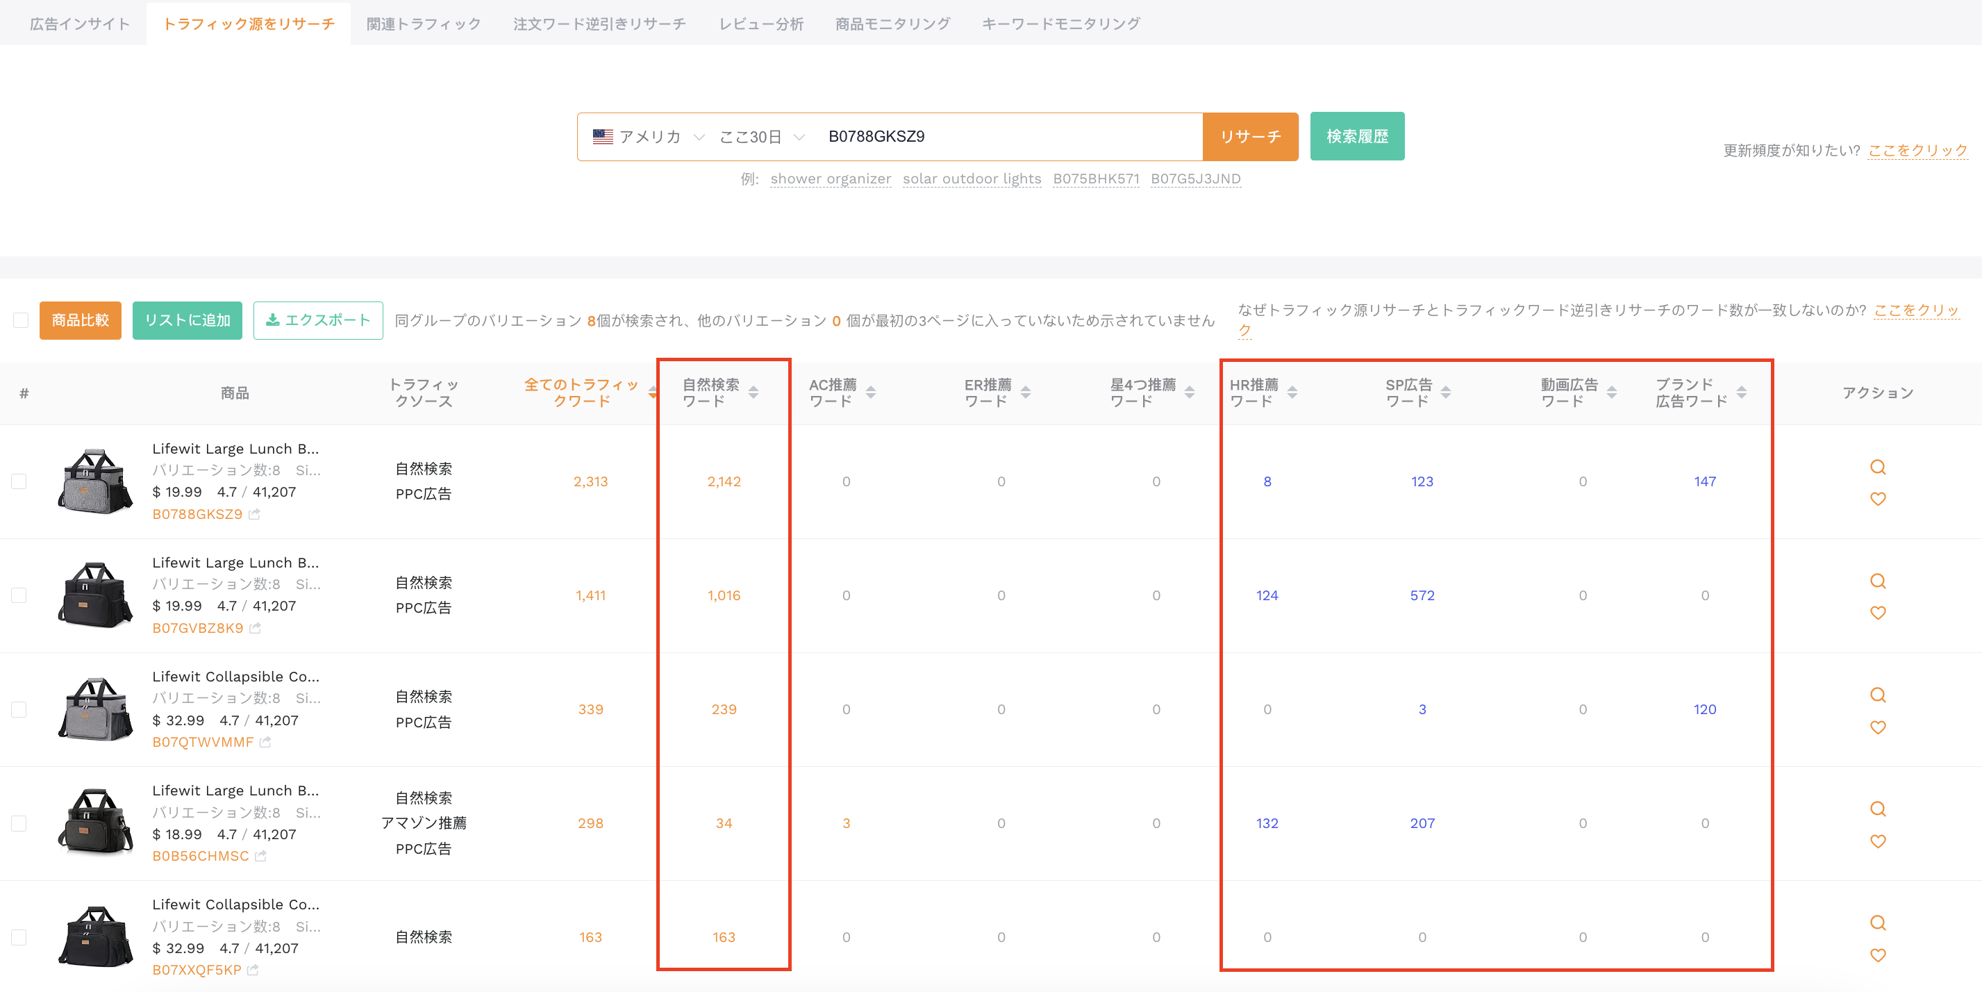The width and height of the screenshot is (1982, 992).
Task: Open external link icon next to B07QTWVMMF
Action: click(x=265, y=742)
